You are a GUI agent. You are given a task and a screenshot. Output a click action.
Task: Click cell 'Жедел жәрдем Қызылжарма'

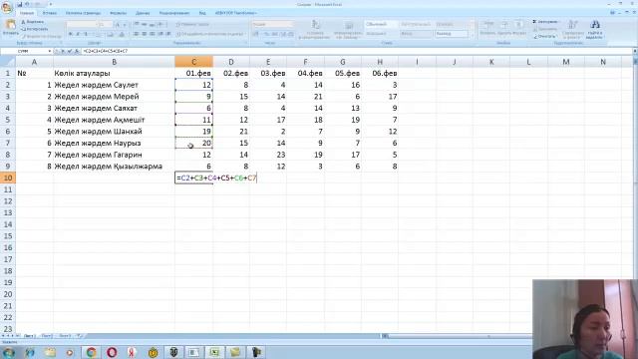[x=114, y=167]
